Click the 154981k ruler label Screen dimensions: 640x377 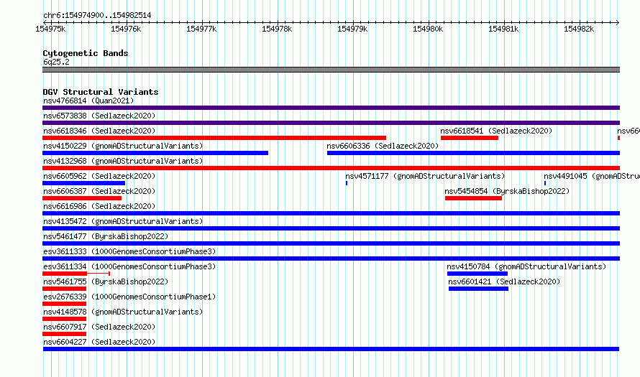click(x=503, y=29)
